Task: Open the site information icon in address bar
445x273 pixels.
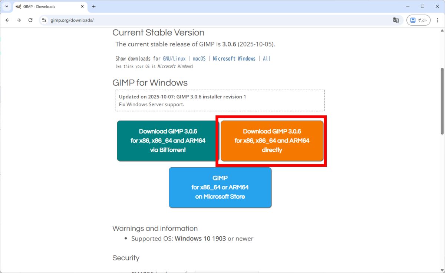Action: point(44,20)
